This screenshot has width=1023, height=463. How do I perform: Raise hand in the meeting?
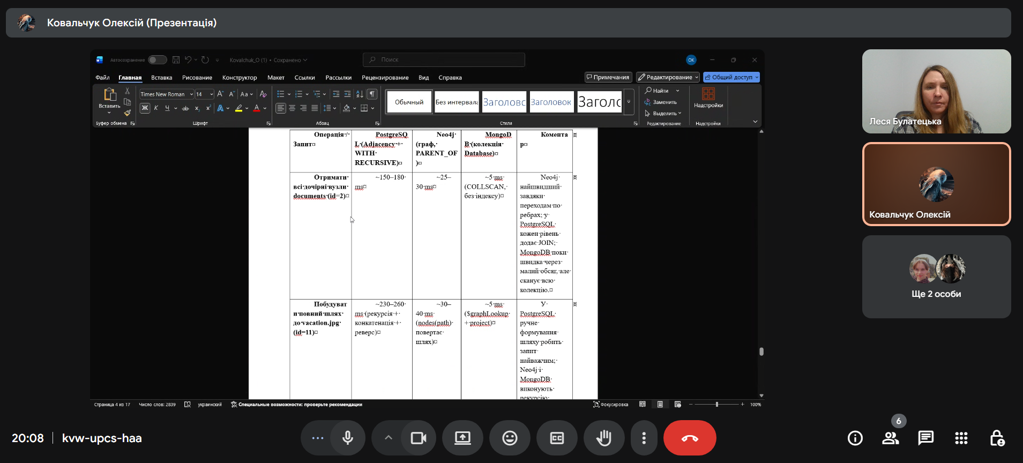tap(604, 438)
